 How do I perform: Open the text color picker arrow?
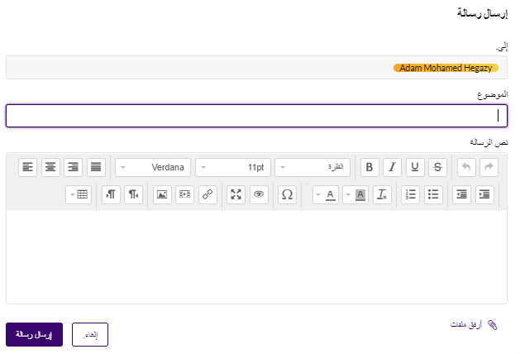(318, 194)
